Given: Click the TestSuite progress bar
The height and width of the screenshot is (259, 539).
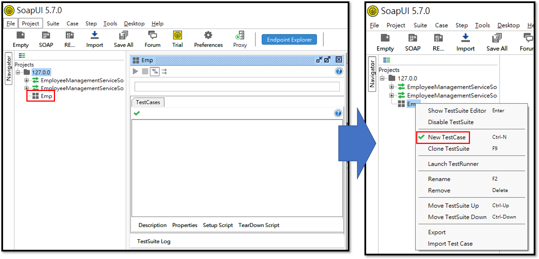Looking at the screenshot, I should [237, 87].
